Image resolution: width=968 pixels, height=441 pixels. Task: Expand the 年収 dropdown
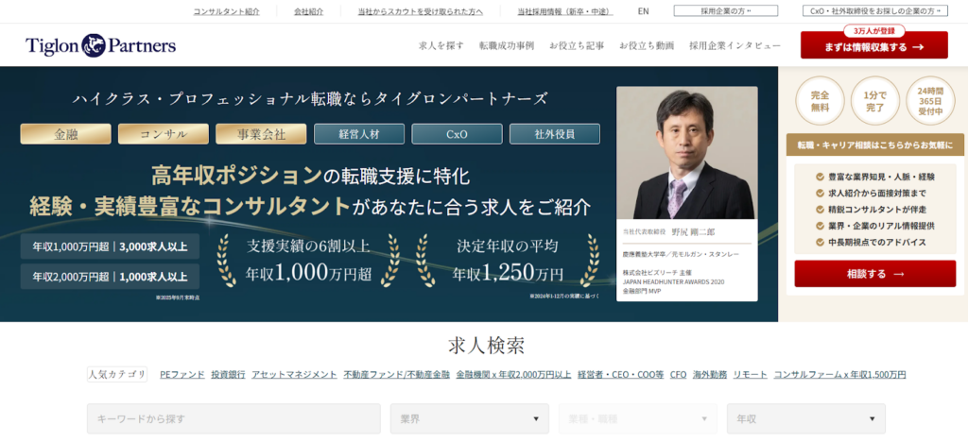click(806, 418)
